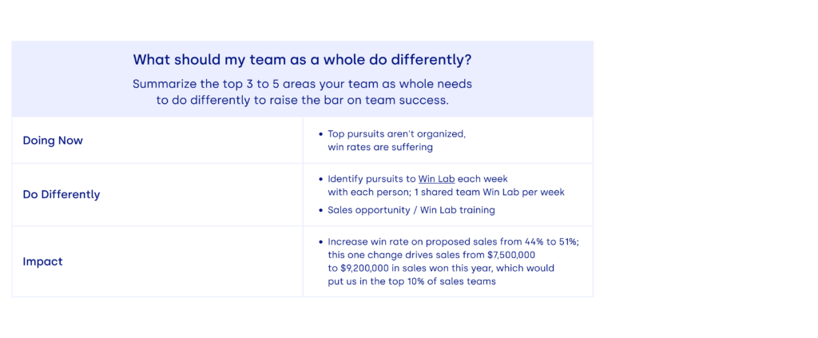
Task: Click the words "Identify pursuits to"
Action: 371,179
